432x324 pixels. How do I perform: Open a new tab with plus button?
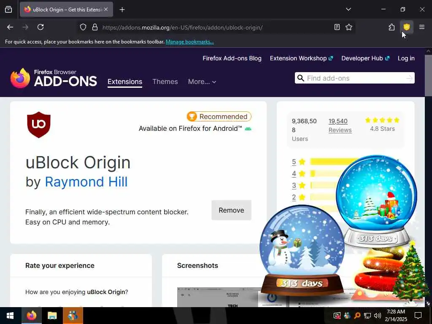point(122,10)
